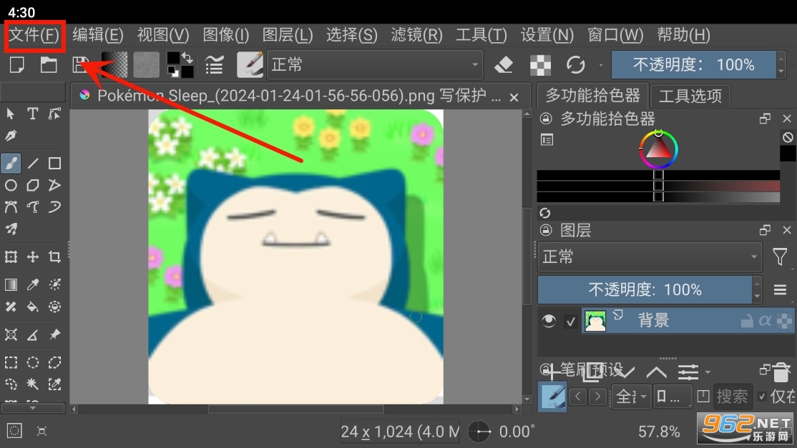Select the contiguous magic wand selection
The width and height of the screenshot is (797, 448).
[32, 384]
